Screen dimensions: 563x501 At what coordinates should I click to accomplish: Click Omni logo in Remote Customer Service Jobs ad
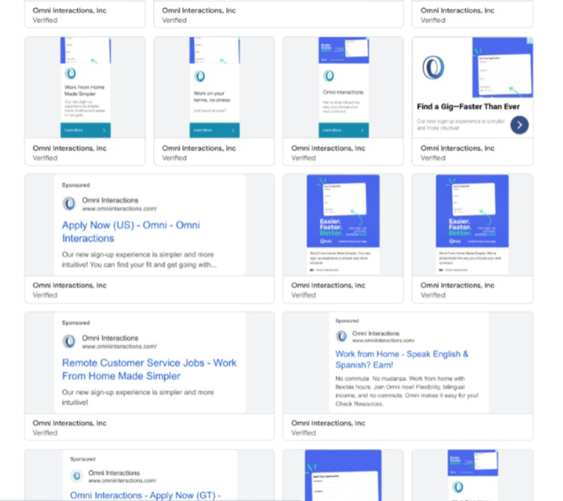(69, 341)
